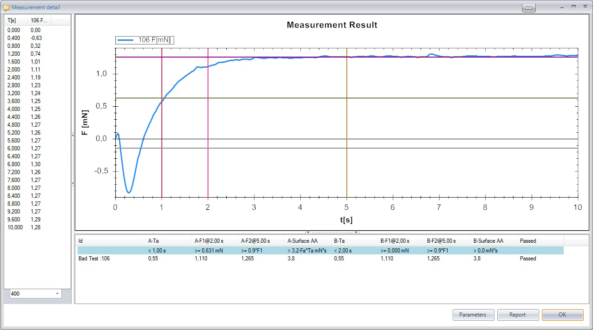Collapse the left data panel splitter
This screenshot has width=593, height=330.
[x=72, y=135]
